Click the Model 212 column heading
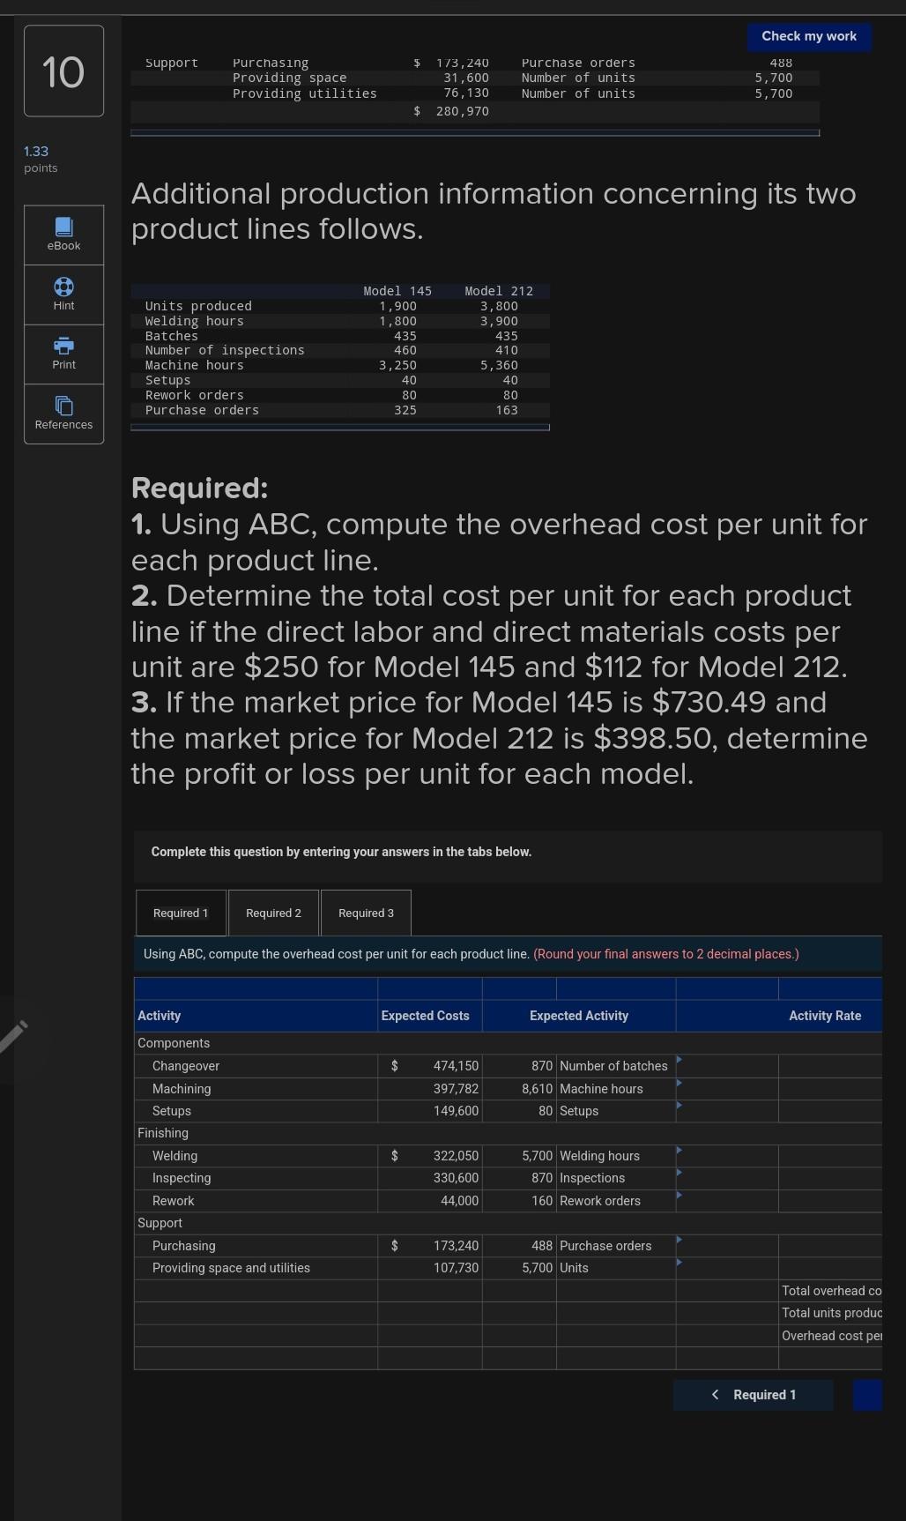 click(x=499, y=291)
